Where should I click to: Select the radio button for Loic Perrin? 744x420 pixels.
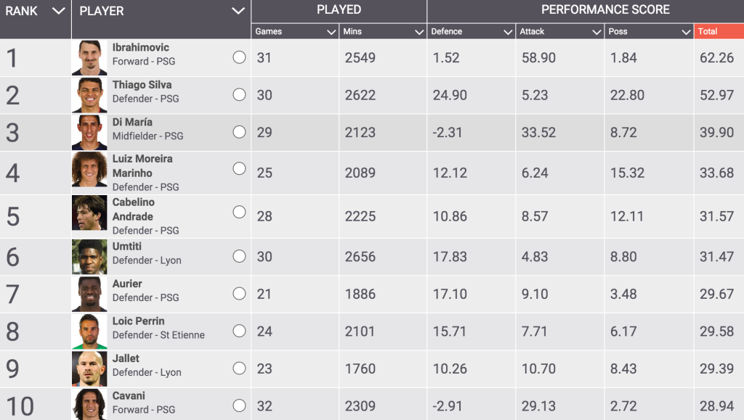click(239, 331)
